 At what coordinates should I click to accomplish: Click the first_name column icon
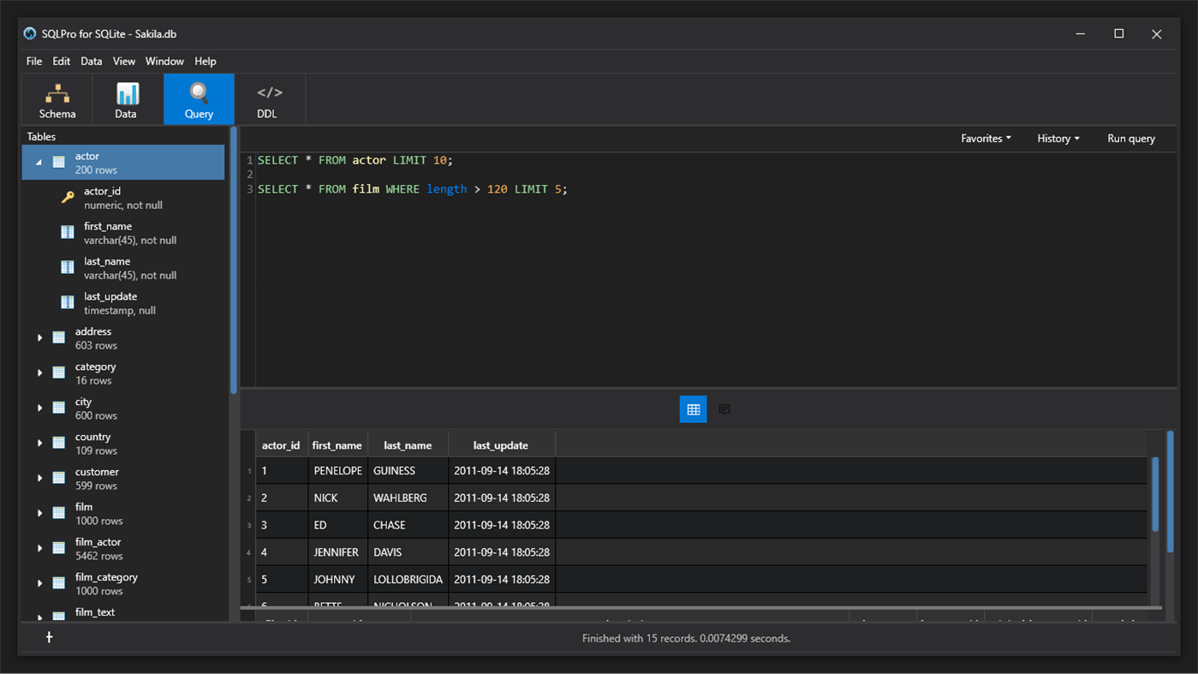click(68, 232)
